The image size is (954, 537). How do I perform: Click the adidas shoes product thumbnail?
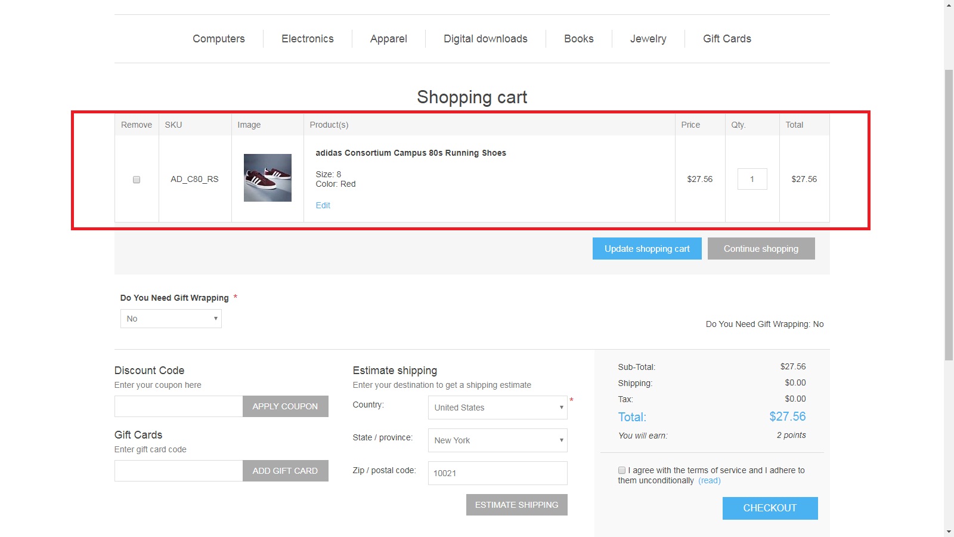(x=268, y=178)
